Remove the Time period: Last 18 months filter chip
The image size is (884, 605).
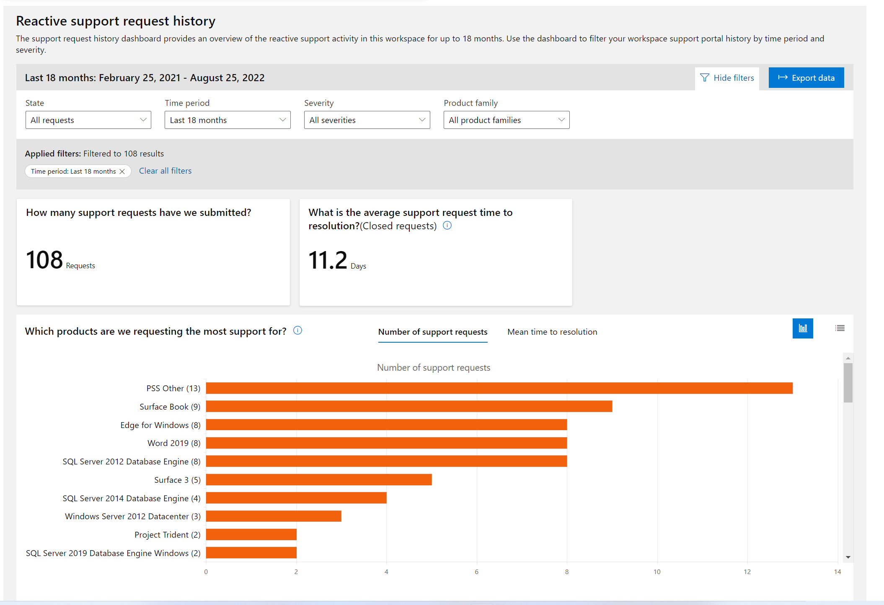(x=122, y=172)
